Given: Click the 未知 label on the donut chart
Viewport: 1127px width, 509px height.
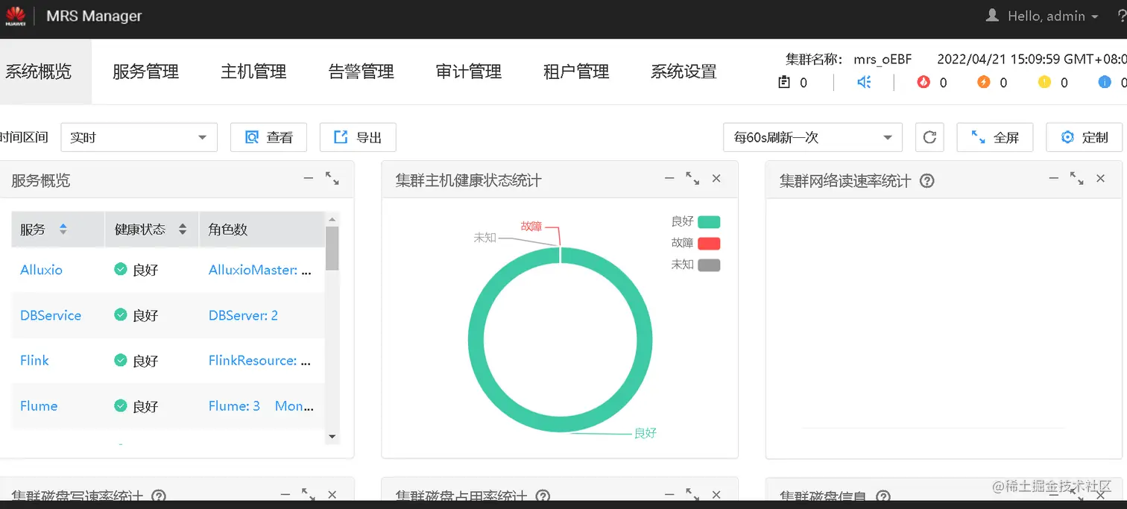Looking at the screenshot, I should pos(484,237).
